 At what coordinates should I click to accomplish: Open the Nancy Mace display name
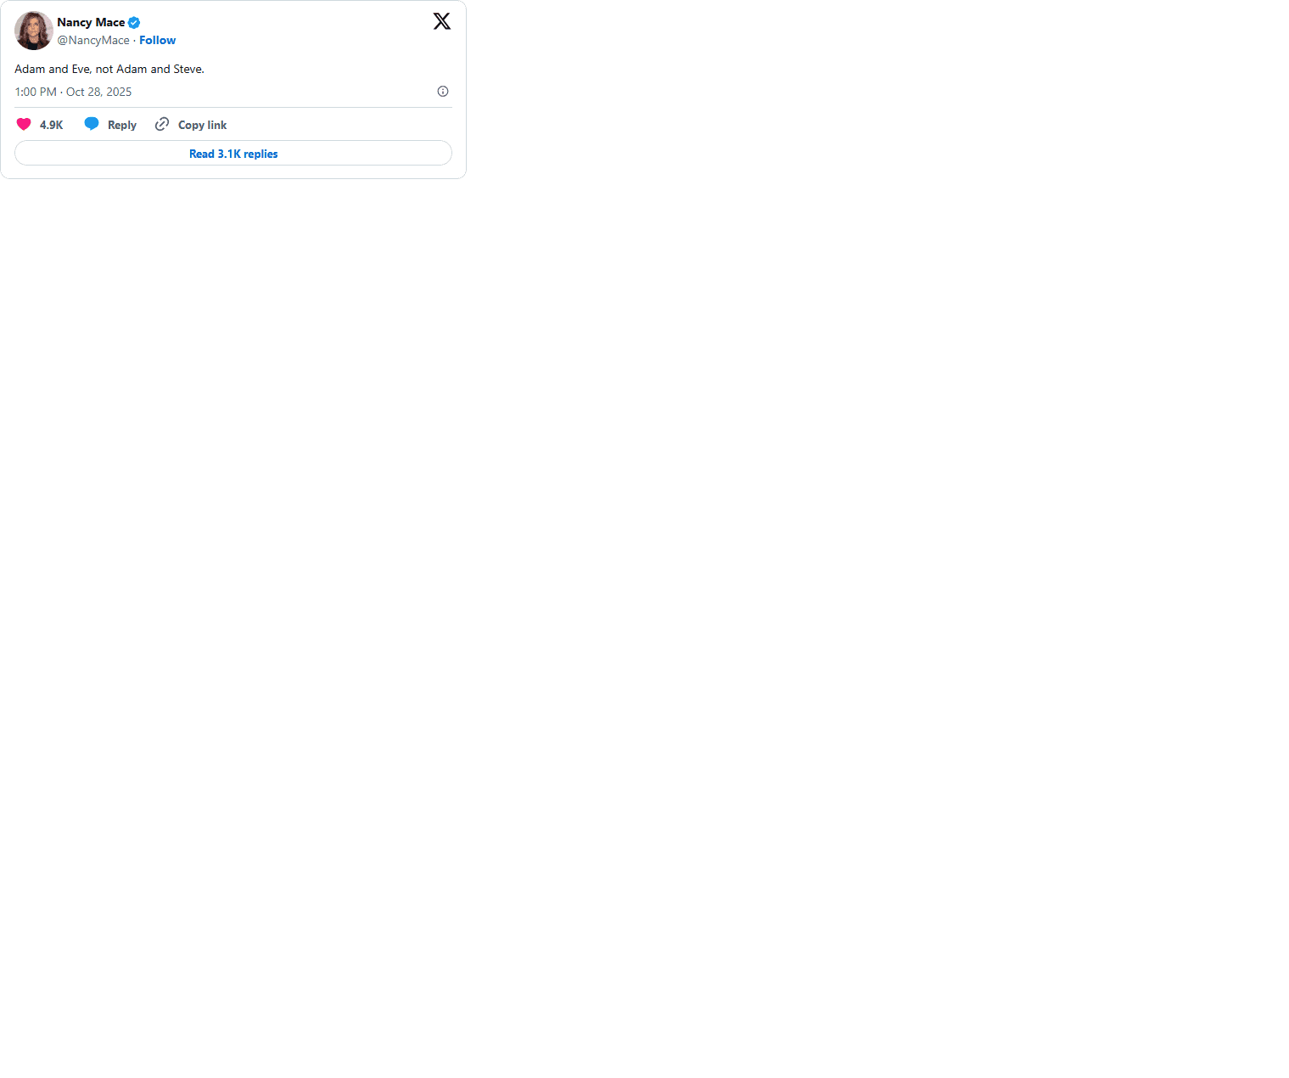click(x=91, y=22)
